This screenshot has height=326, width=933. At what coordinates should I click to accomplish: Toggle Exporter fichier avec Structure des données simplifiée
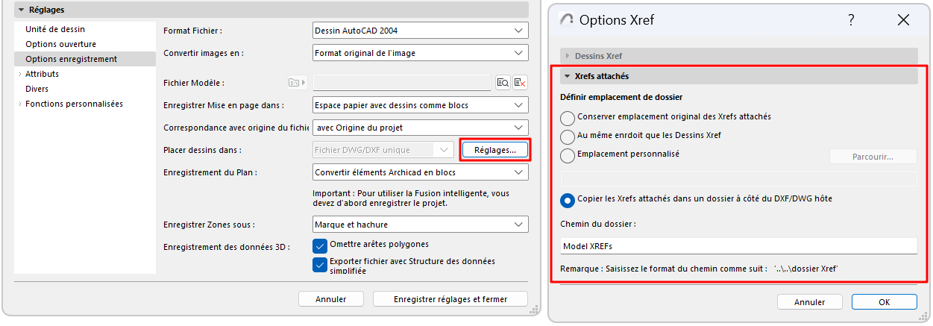pos(321,263)
